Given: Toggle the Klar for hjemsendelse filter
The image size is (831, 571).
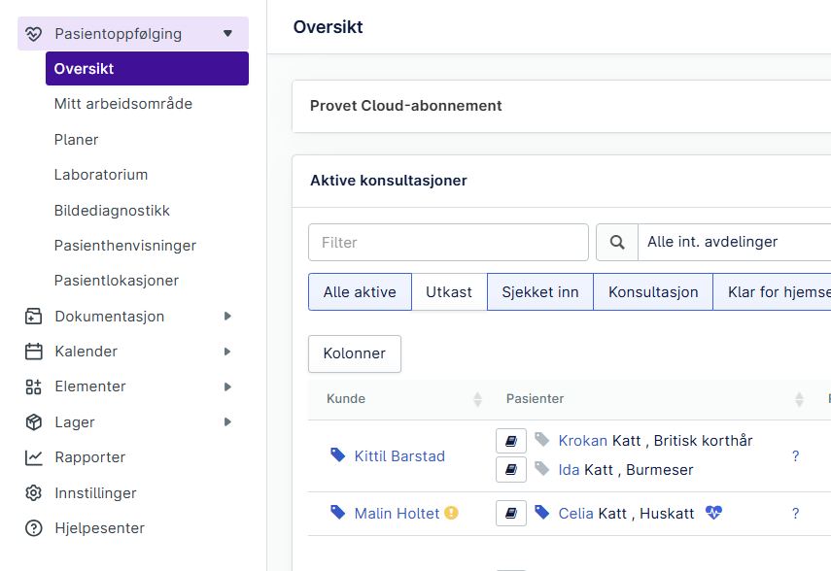Looking at the screenshot, I should point(772,292).
